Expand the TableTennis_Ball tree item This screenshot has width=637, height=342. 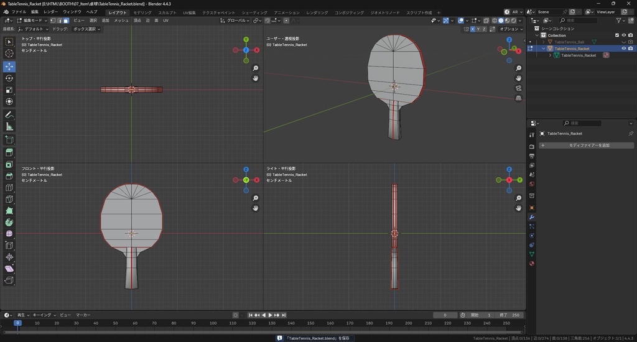point(544,42)
